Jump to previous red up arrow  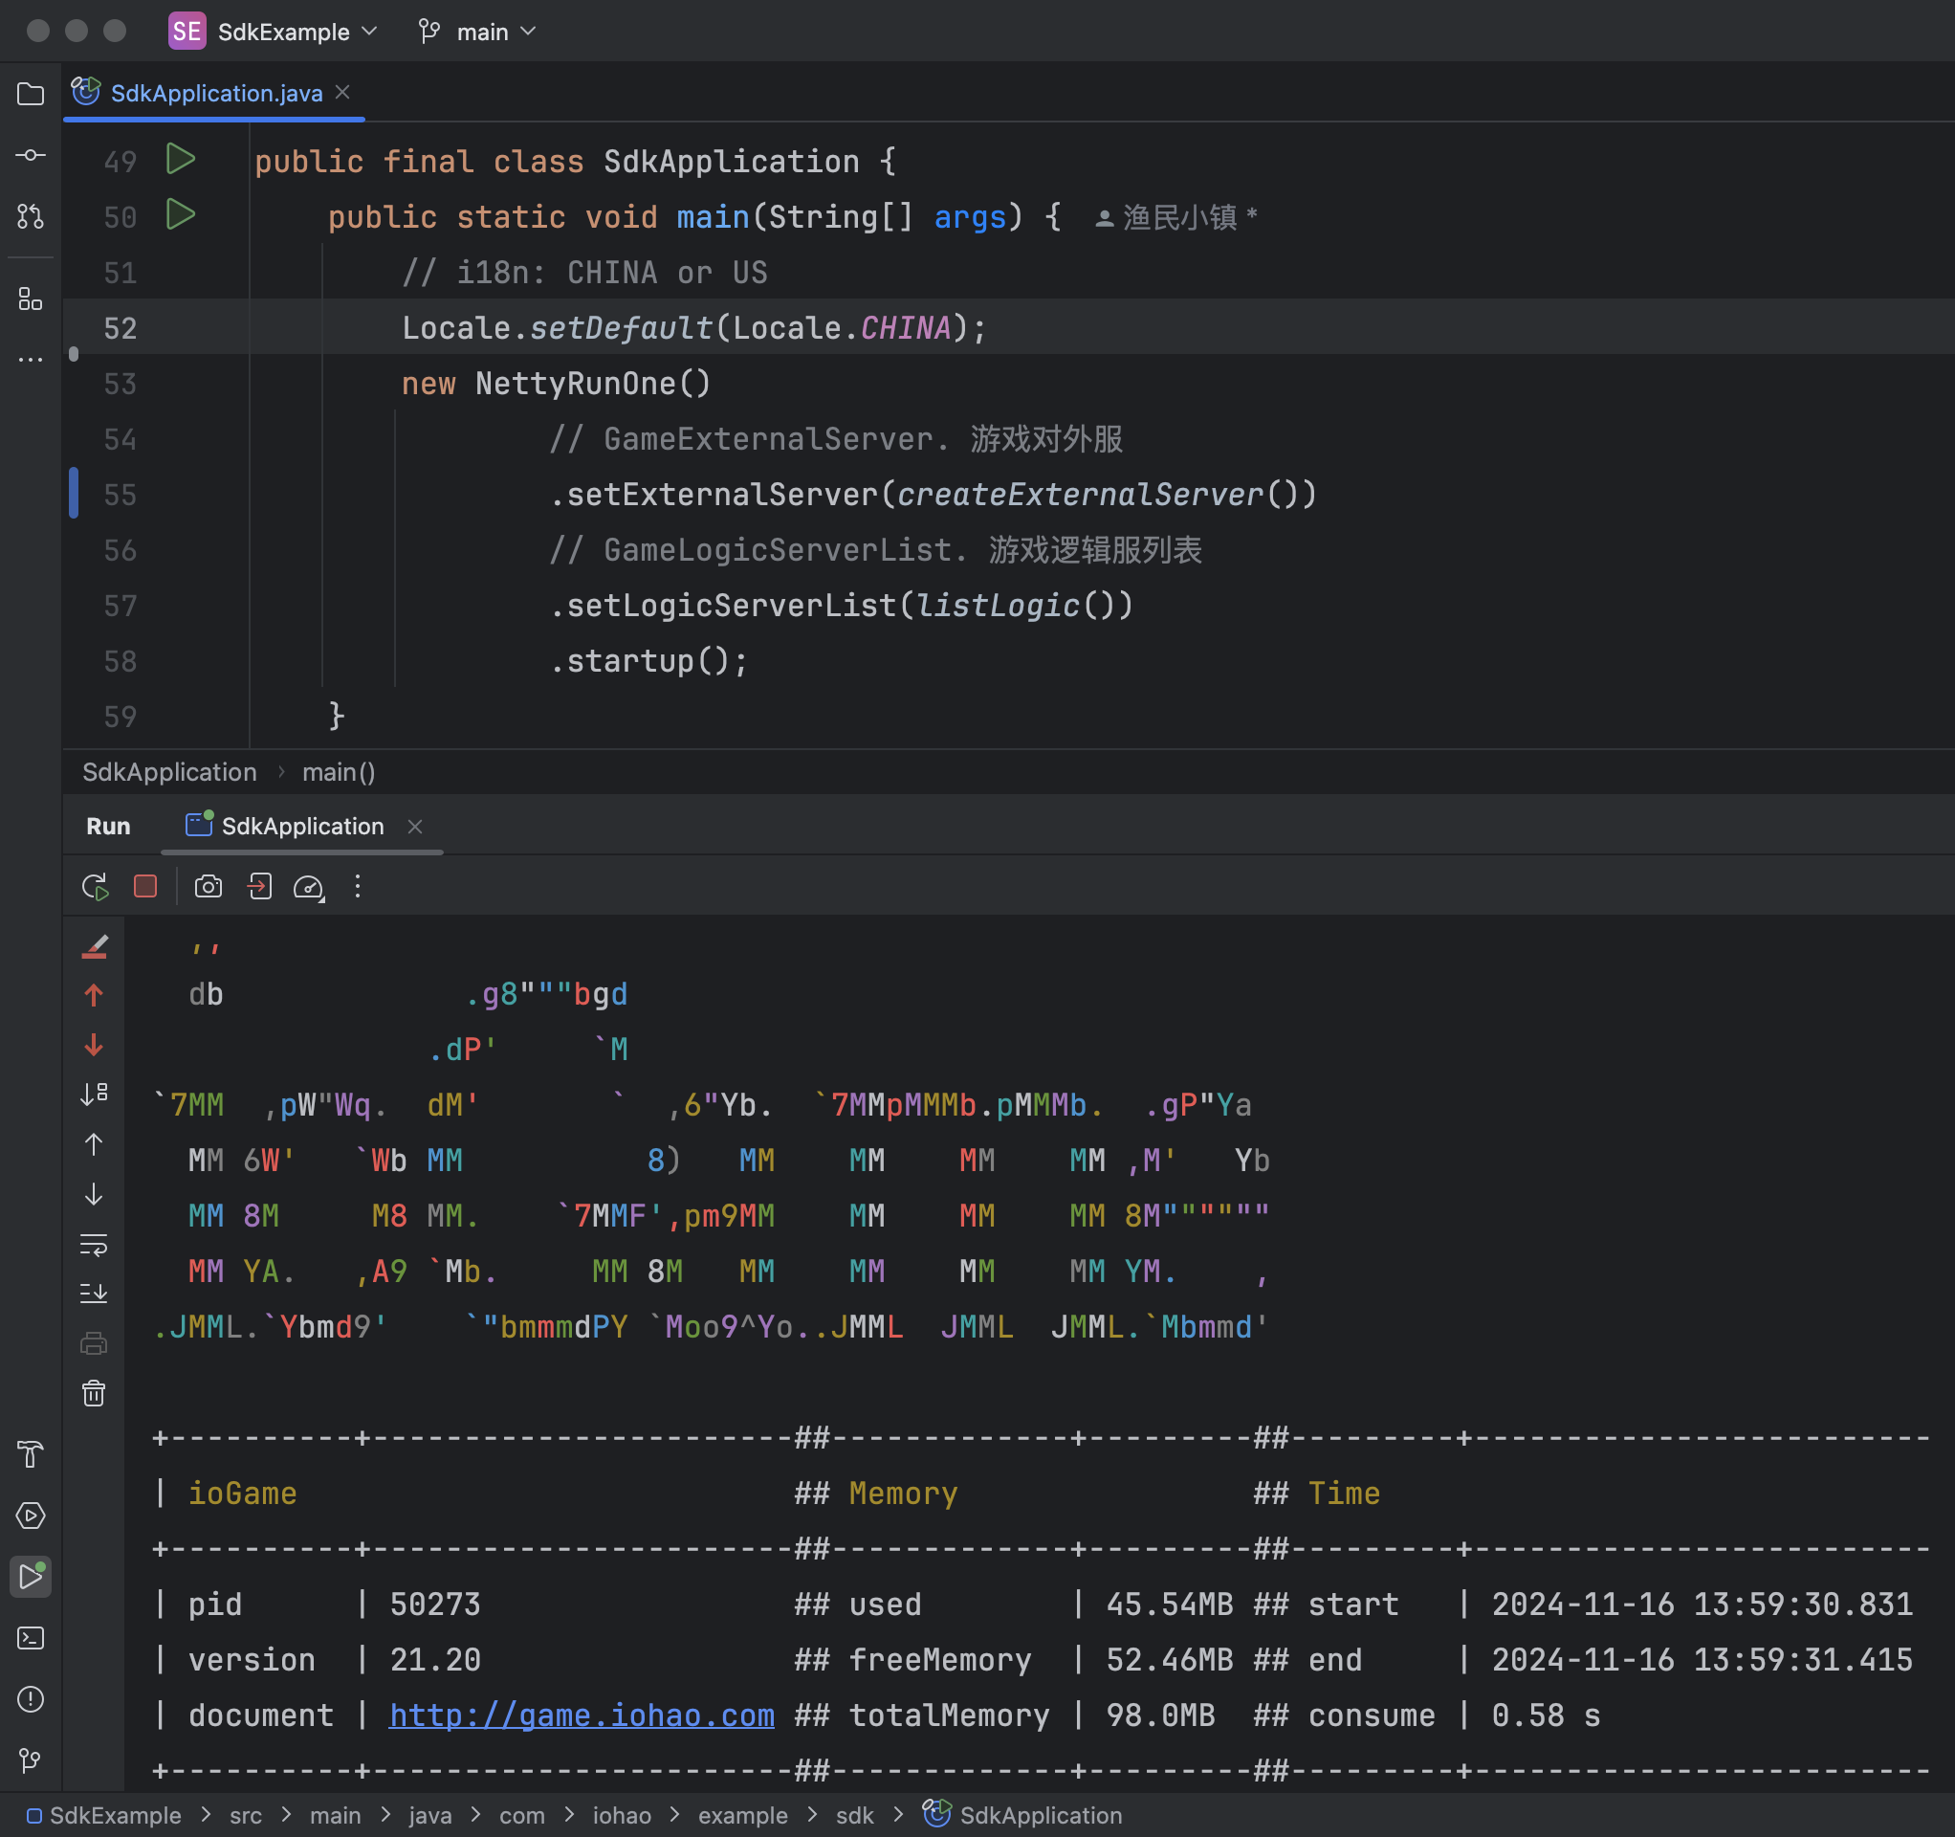pos(95,996)
